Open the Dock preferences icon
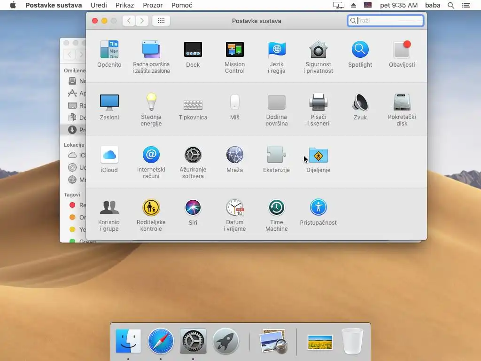The width and height of the screenshot is (481, 361). point(193,54)
